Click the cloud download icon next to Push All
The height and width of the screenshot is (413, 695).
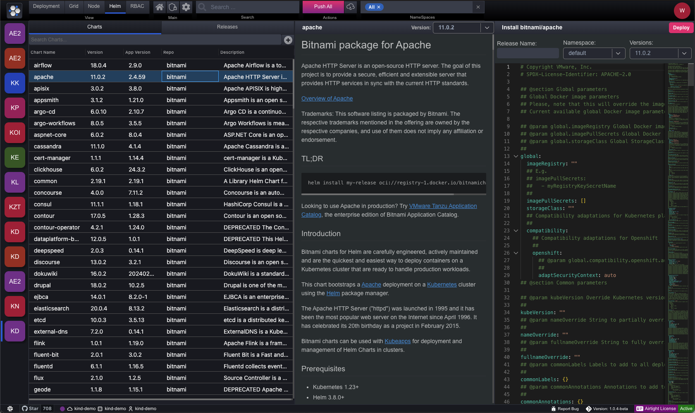click(351, 7)
